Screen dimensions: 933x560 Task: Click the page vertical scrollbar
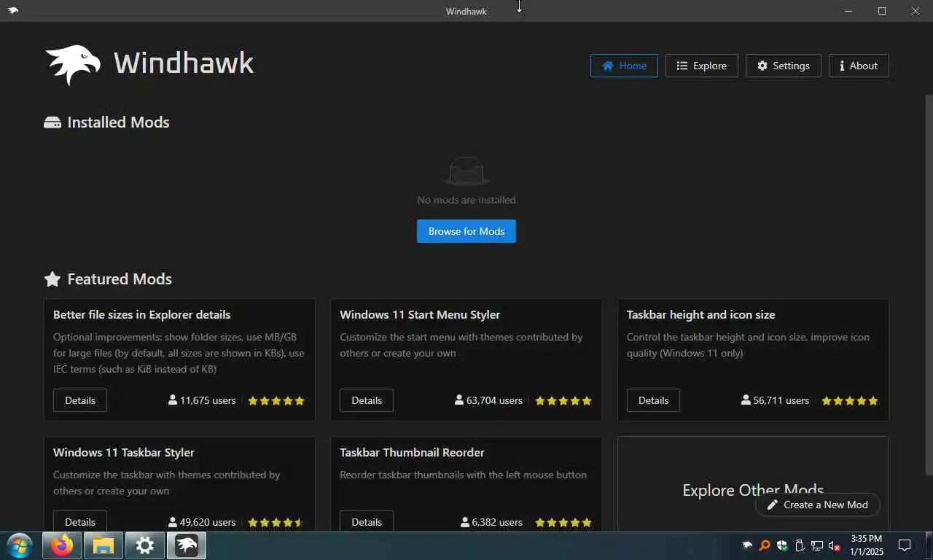pos(929,284)
